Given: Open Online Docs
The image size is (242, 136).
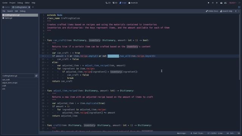Looking at the screenshot, I should coord(212,11).
